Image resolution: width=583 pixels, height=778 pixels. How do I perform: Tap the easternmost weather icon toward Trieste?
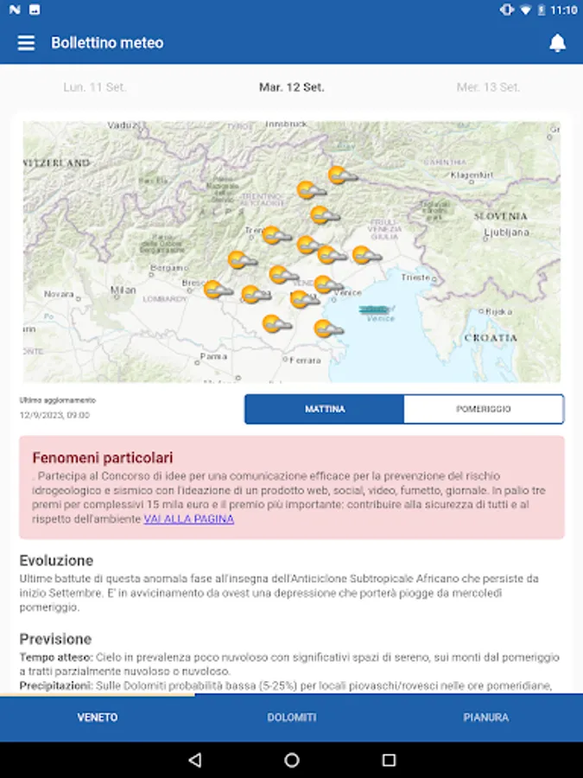click(366, 255)
